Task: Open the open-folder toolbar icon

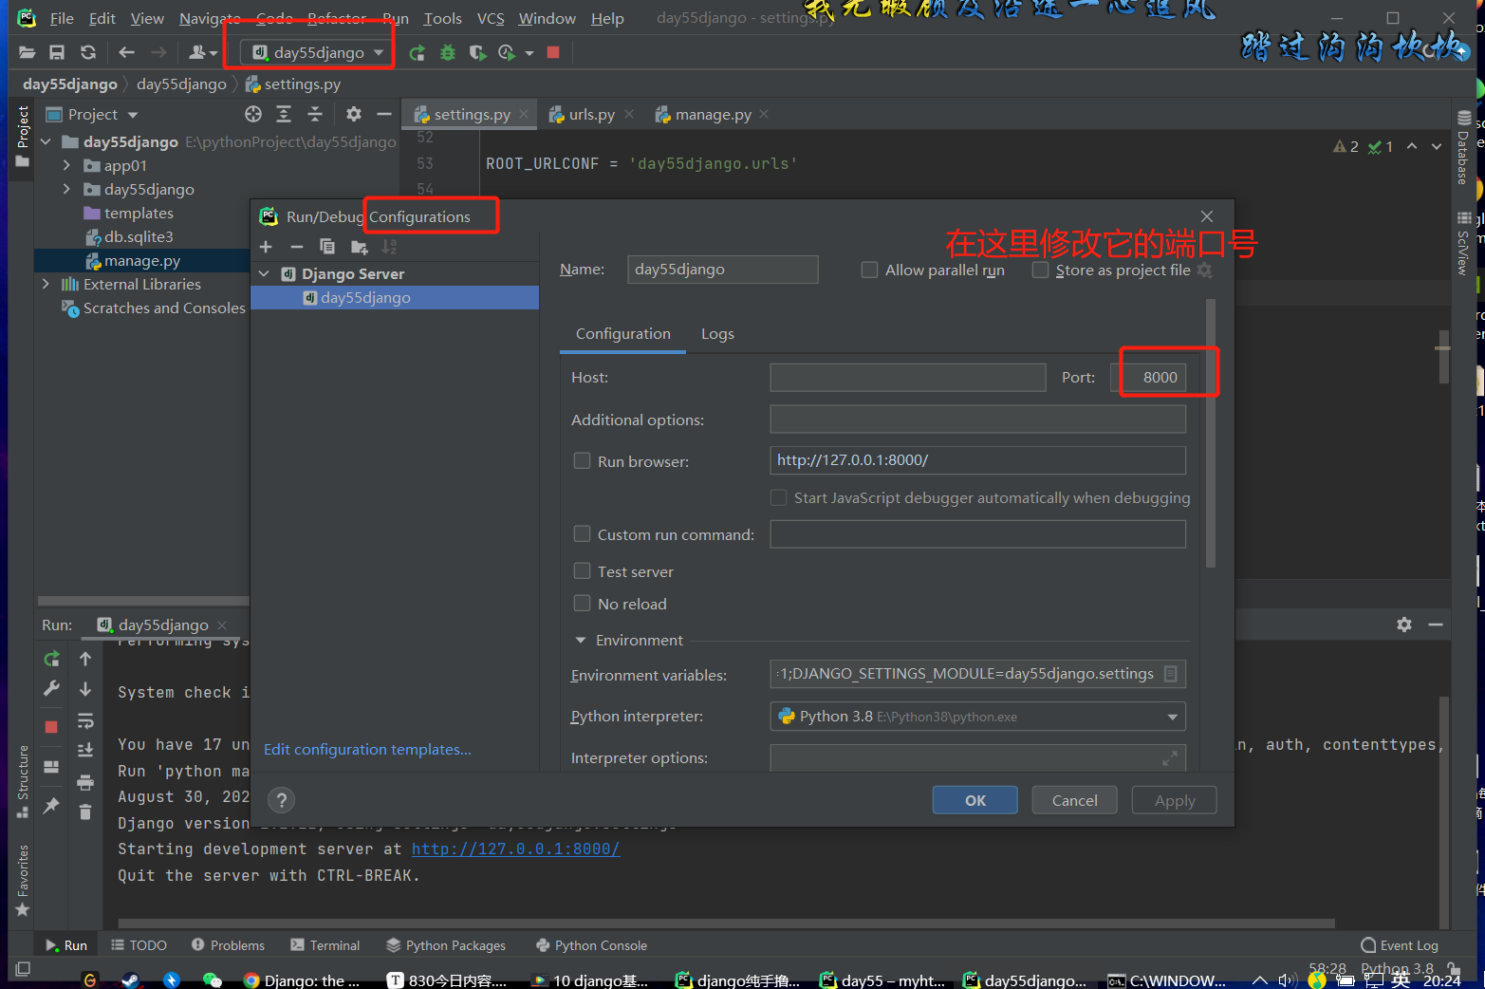Action: (x=27, y=52)
